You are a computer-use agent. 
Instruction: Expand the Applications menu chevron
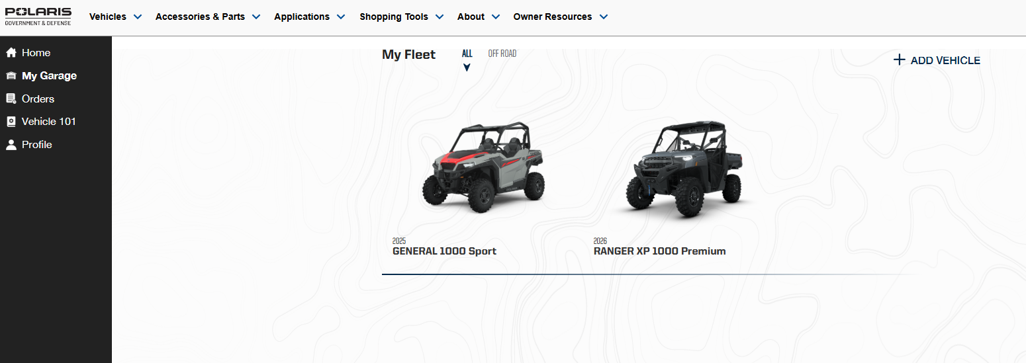click(341, 17)
